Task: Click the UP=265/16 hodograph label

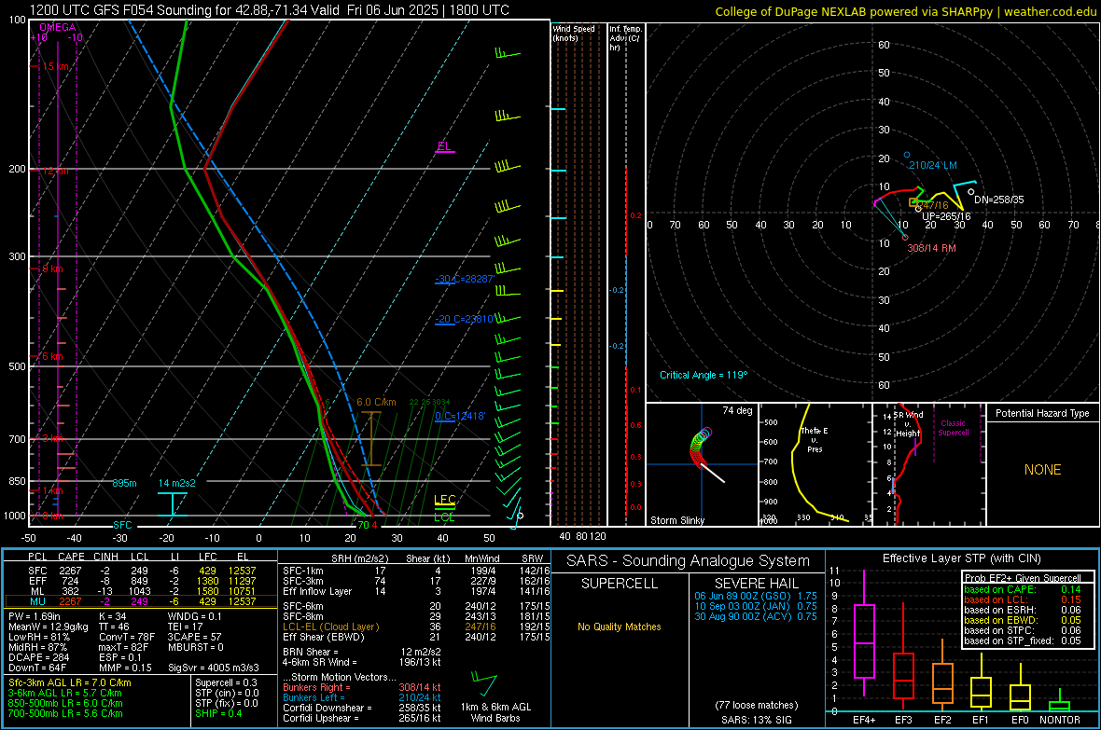Action: 946,216
